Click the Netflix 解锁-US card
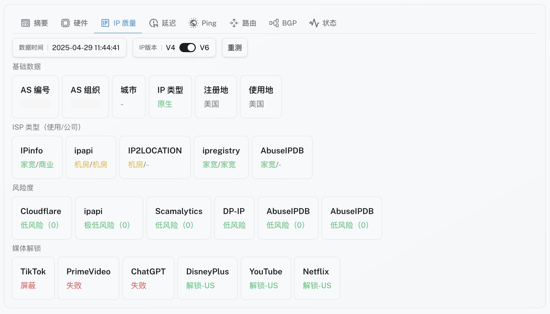This screenshot has height=314, width=550. 317,278
